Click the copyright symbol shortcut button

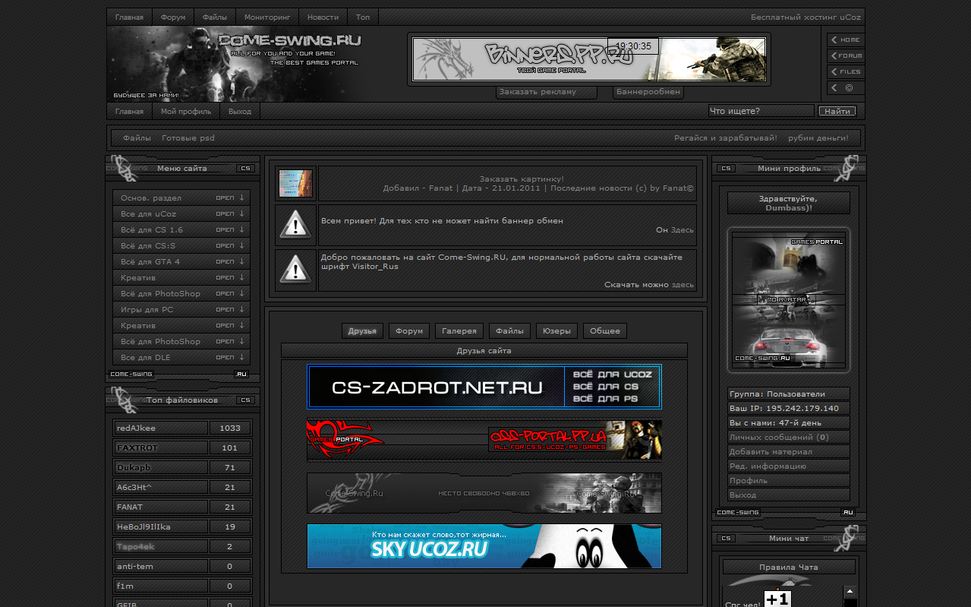click(845, 87)
